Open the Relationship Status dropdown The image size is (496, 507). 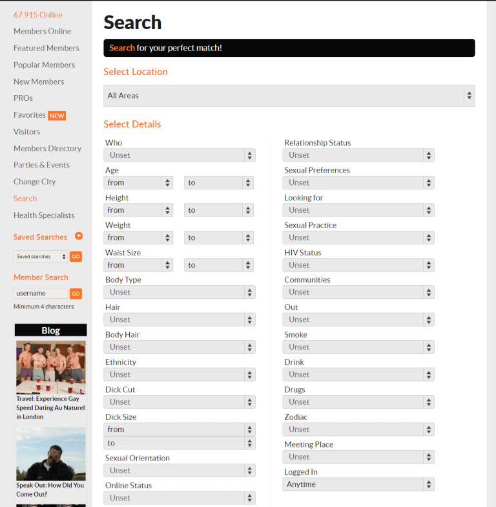358,155
